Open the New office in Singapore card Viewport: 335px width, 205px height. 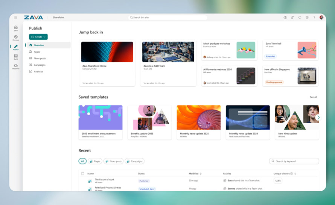pyautogui.click(x=290, y=76)
